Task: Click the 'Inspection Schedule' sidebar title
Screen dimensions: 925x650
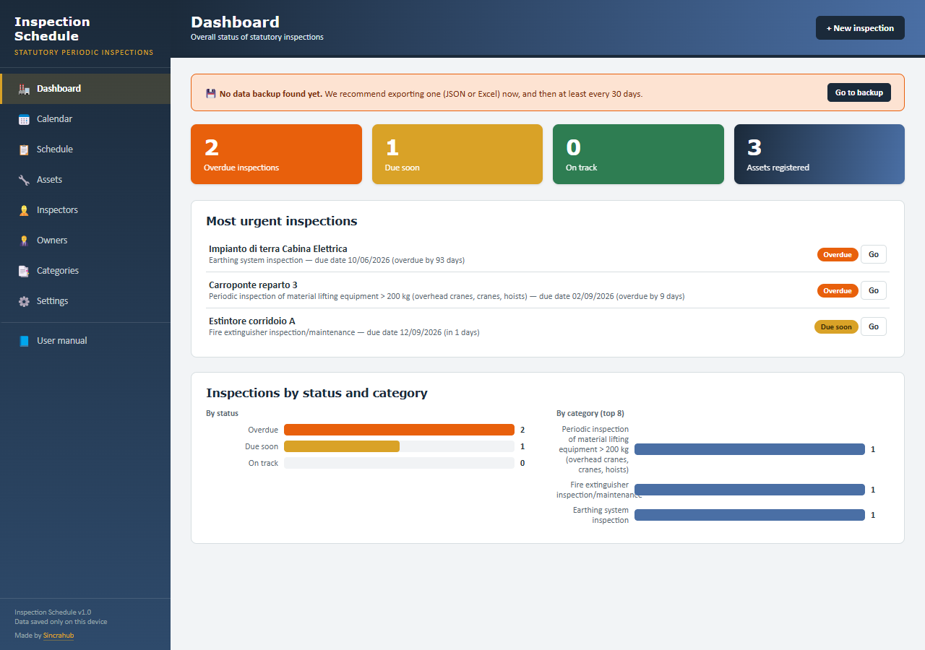Action: coord(52,29)
